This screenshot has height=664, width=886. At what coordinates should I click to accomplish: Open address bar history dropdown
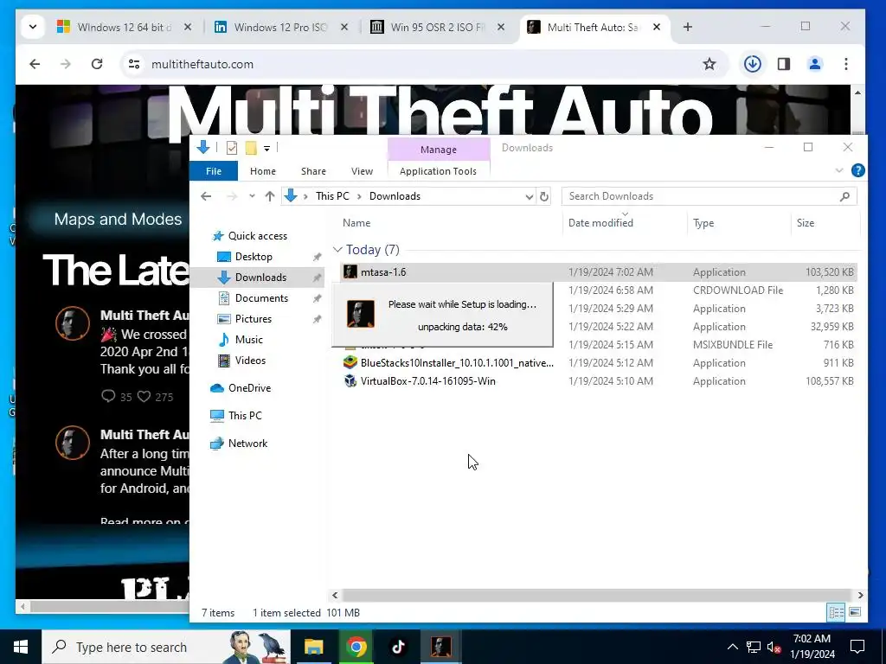(529, 196)
